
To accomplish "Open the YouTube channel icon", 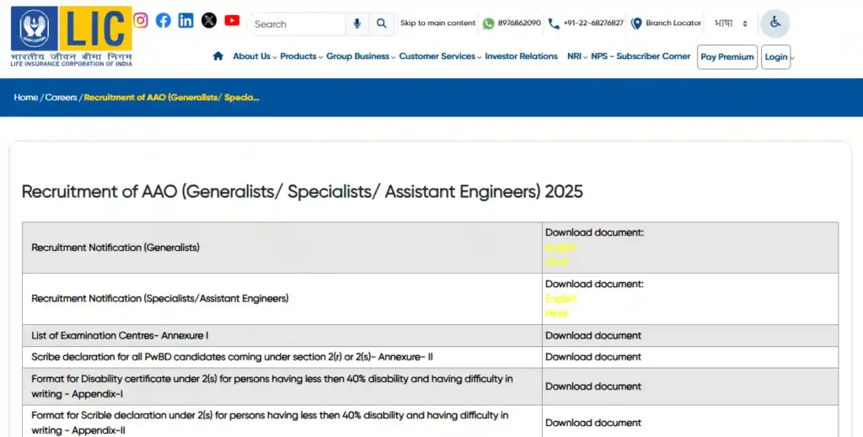I will click(232, 20).
